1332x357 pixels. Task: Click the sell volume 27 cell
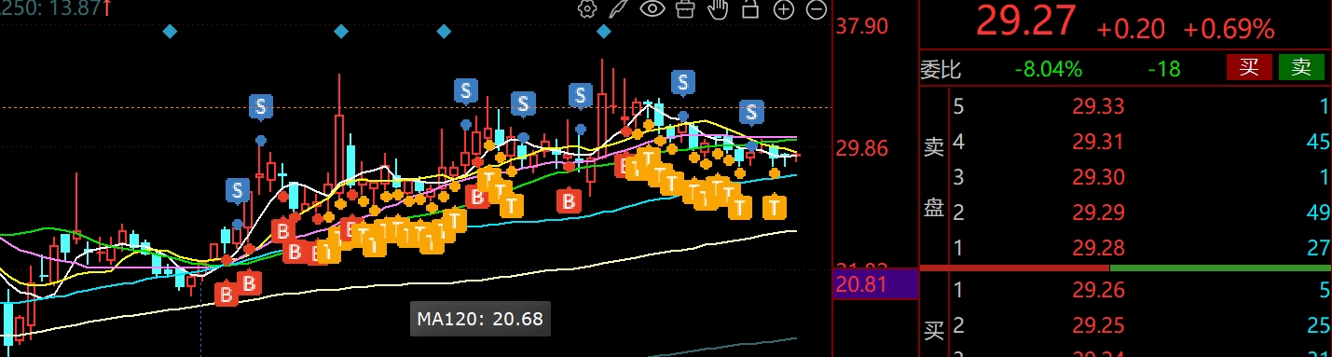(1317, 248)
